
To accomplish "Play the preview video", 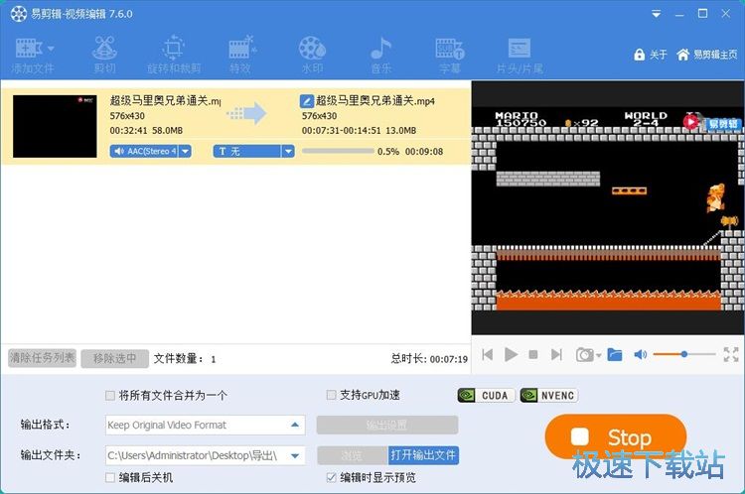I will pos(511,354).
